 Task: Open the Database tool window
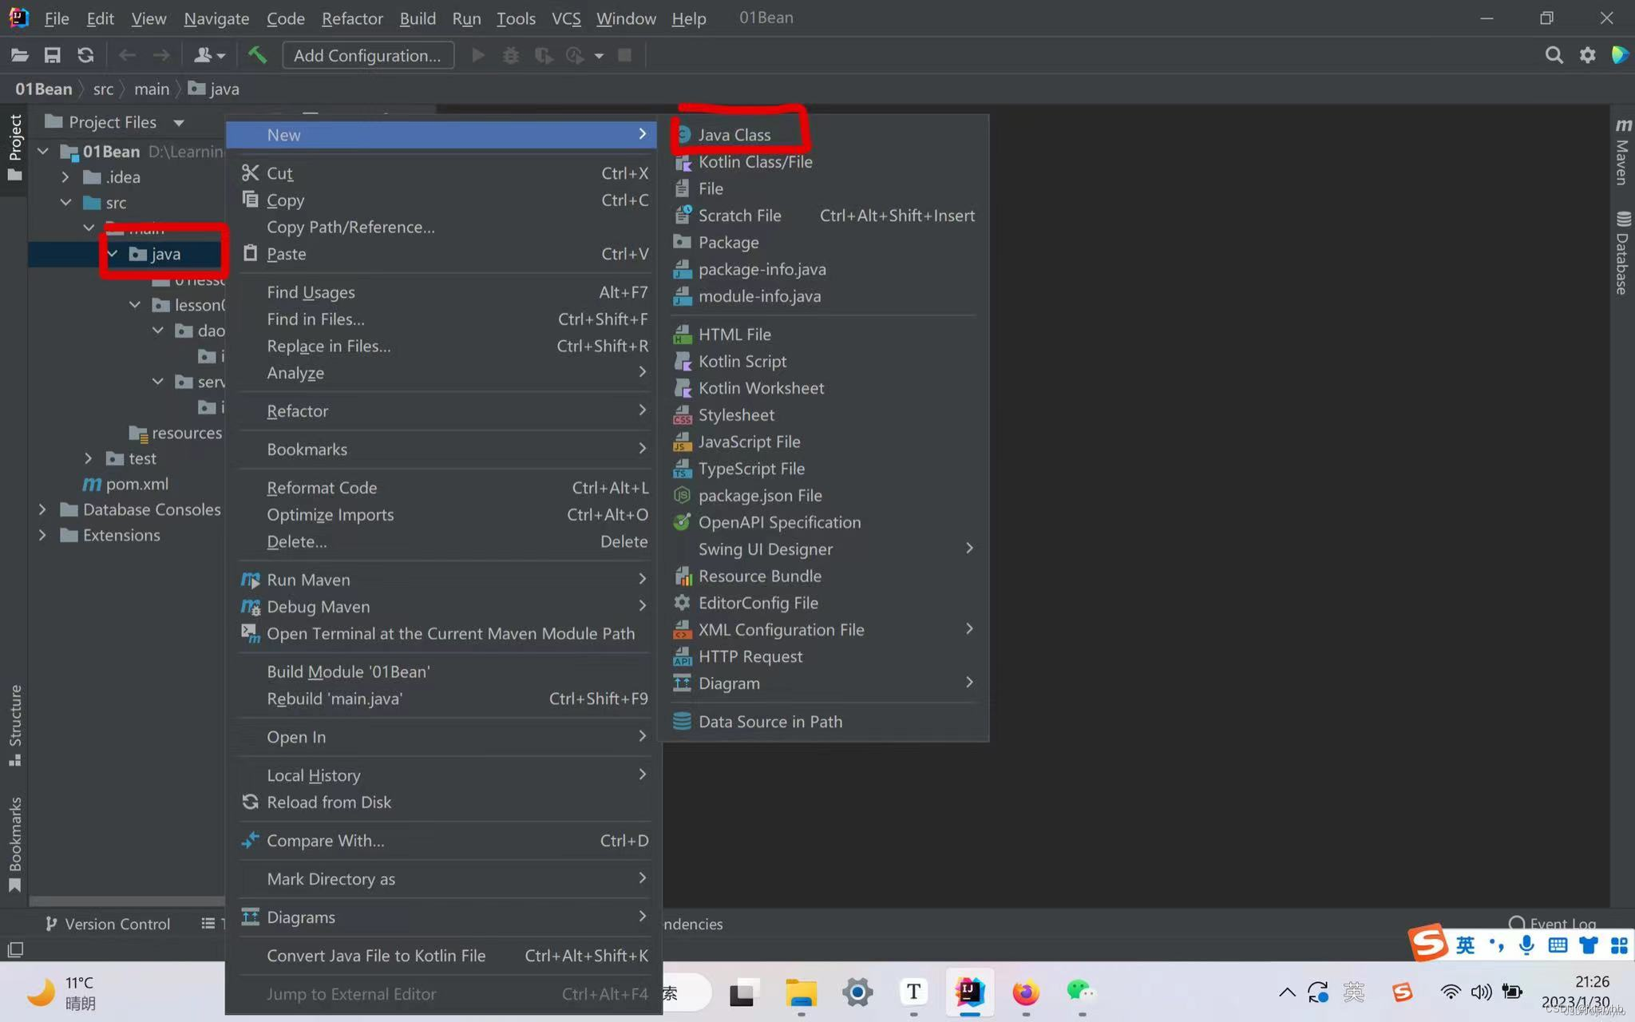[x=1621, y=254]
